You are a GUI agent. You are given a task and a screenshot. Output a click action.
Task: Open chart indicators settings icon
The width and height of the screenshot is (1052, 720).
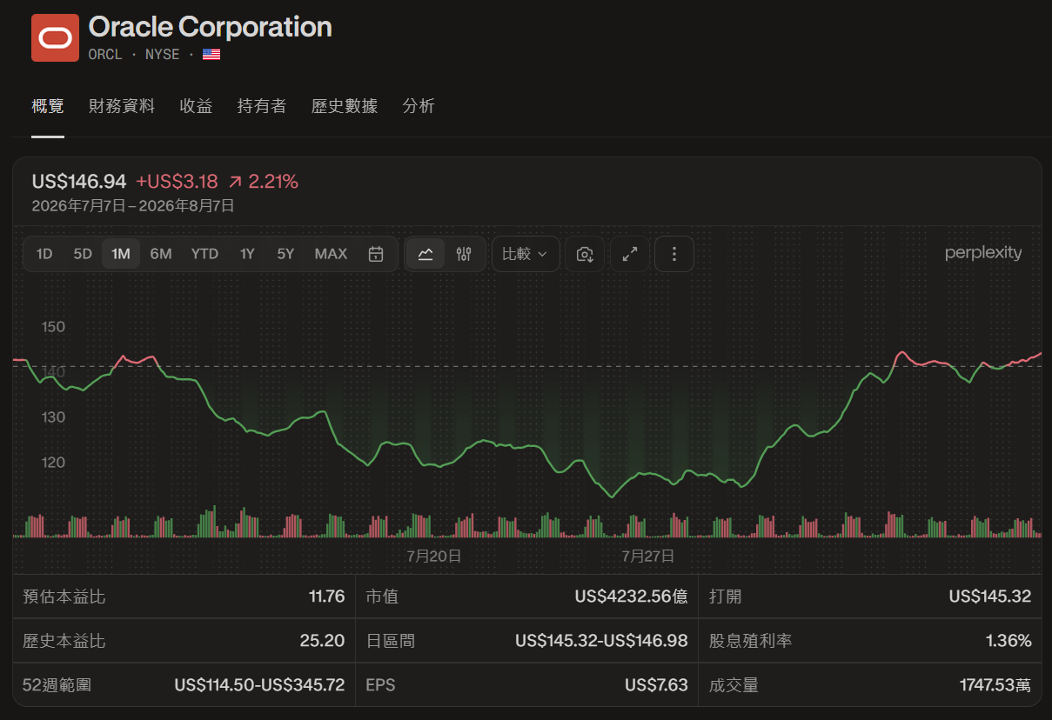(464, 254)
